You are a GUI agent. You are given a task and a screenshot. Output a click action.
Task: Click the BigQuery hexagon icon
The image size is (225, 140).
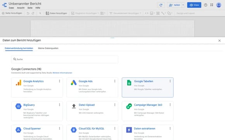pyautogui.click(x=18, y=106)
